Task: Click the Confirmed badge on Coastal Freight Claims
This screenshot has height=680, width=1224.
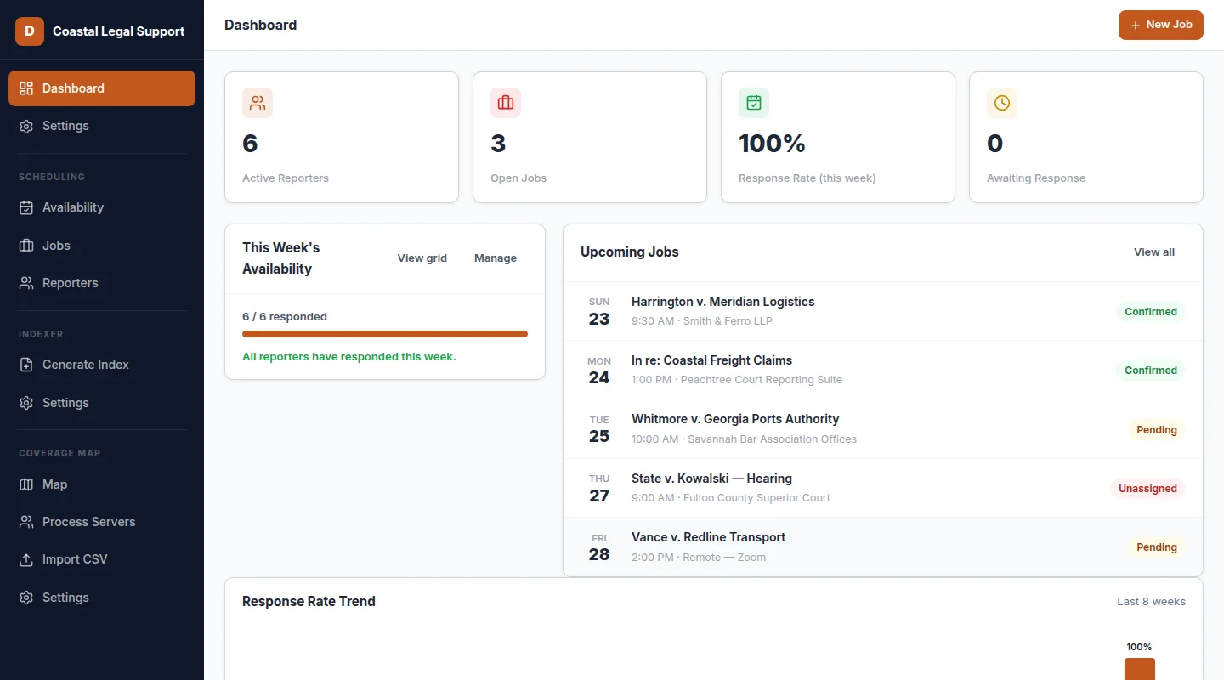Action: (x=1151, y=371)
